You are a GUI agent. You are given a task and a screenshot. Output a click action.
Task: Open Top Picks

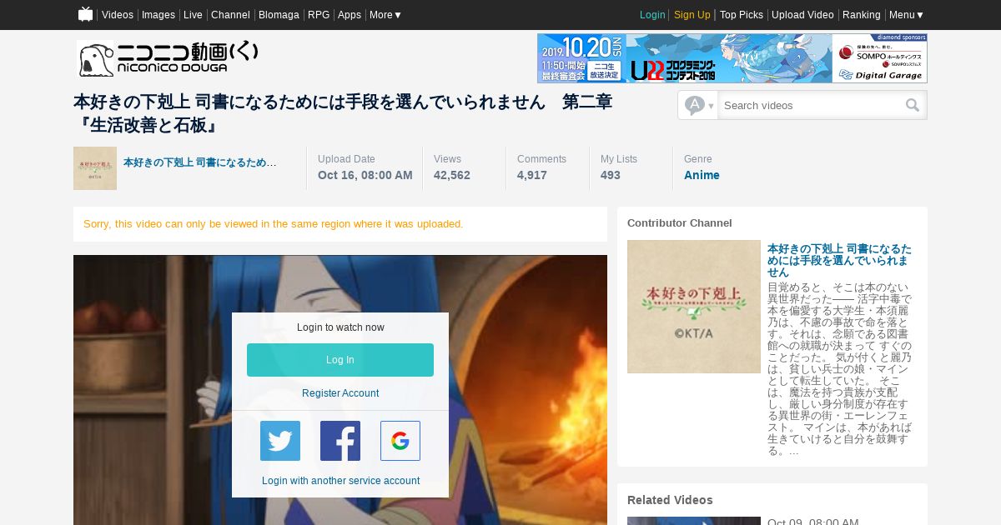[742, 15]
